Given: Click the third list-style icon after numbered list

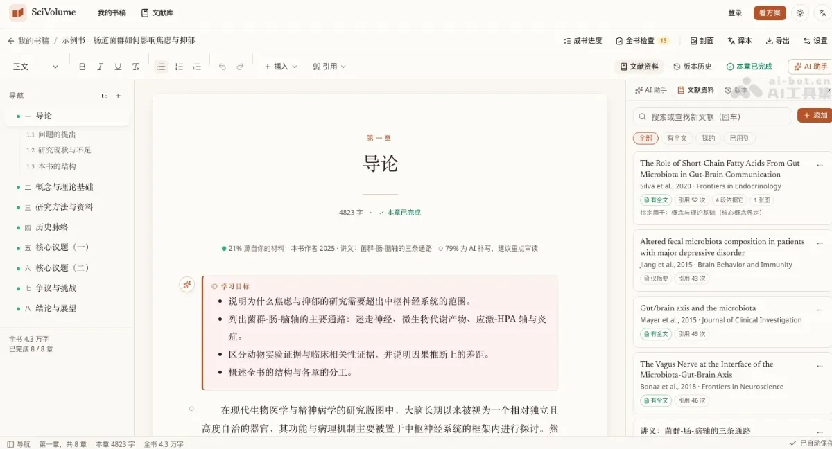Looking at the screenshot, I should (197, 67).
